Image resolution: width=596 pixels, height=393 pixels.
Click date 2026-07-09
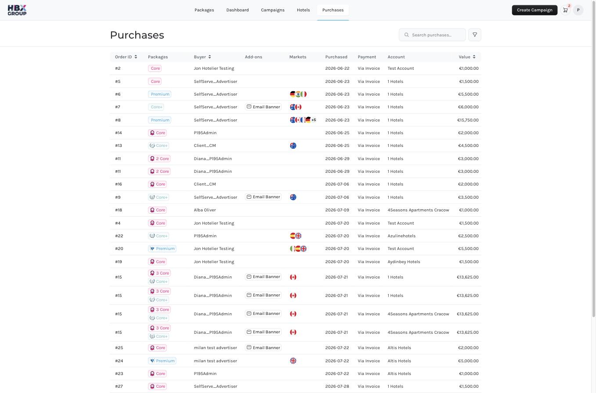coord(337,210)
